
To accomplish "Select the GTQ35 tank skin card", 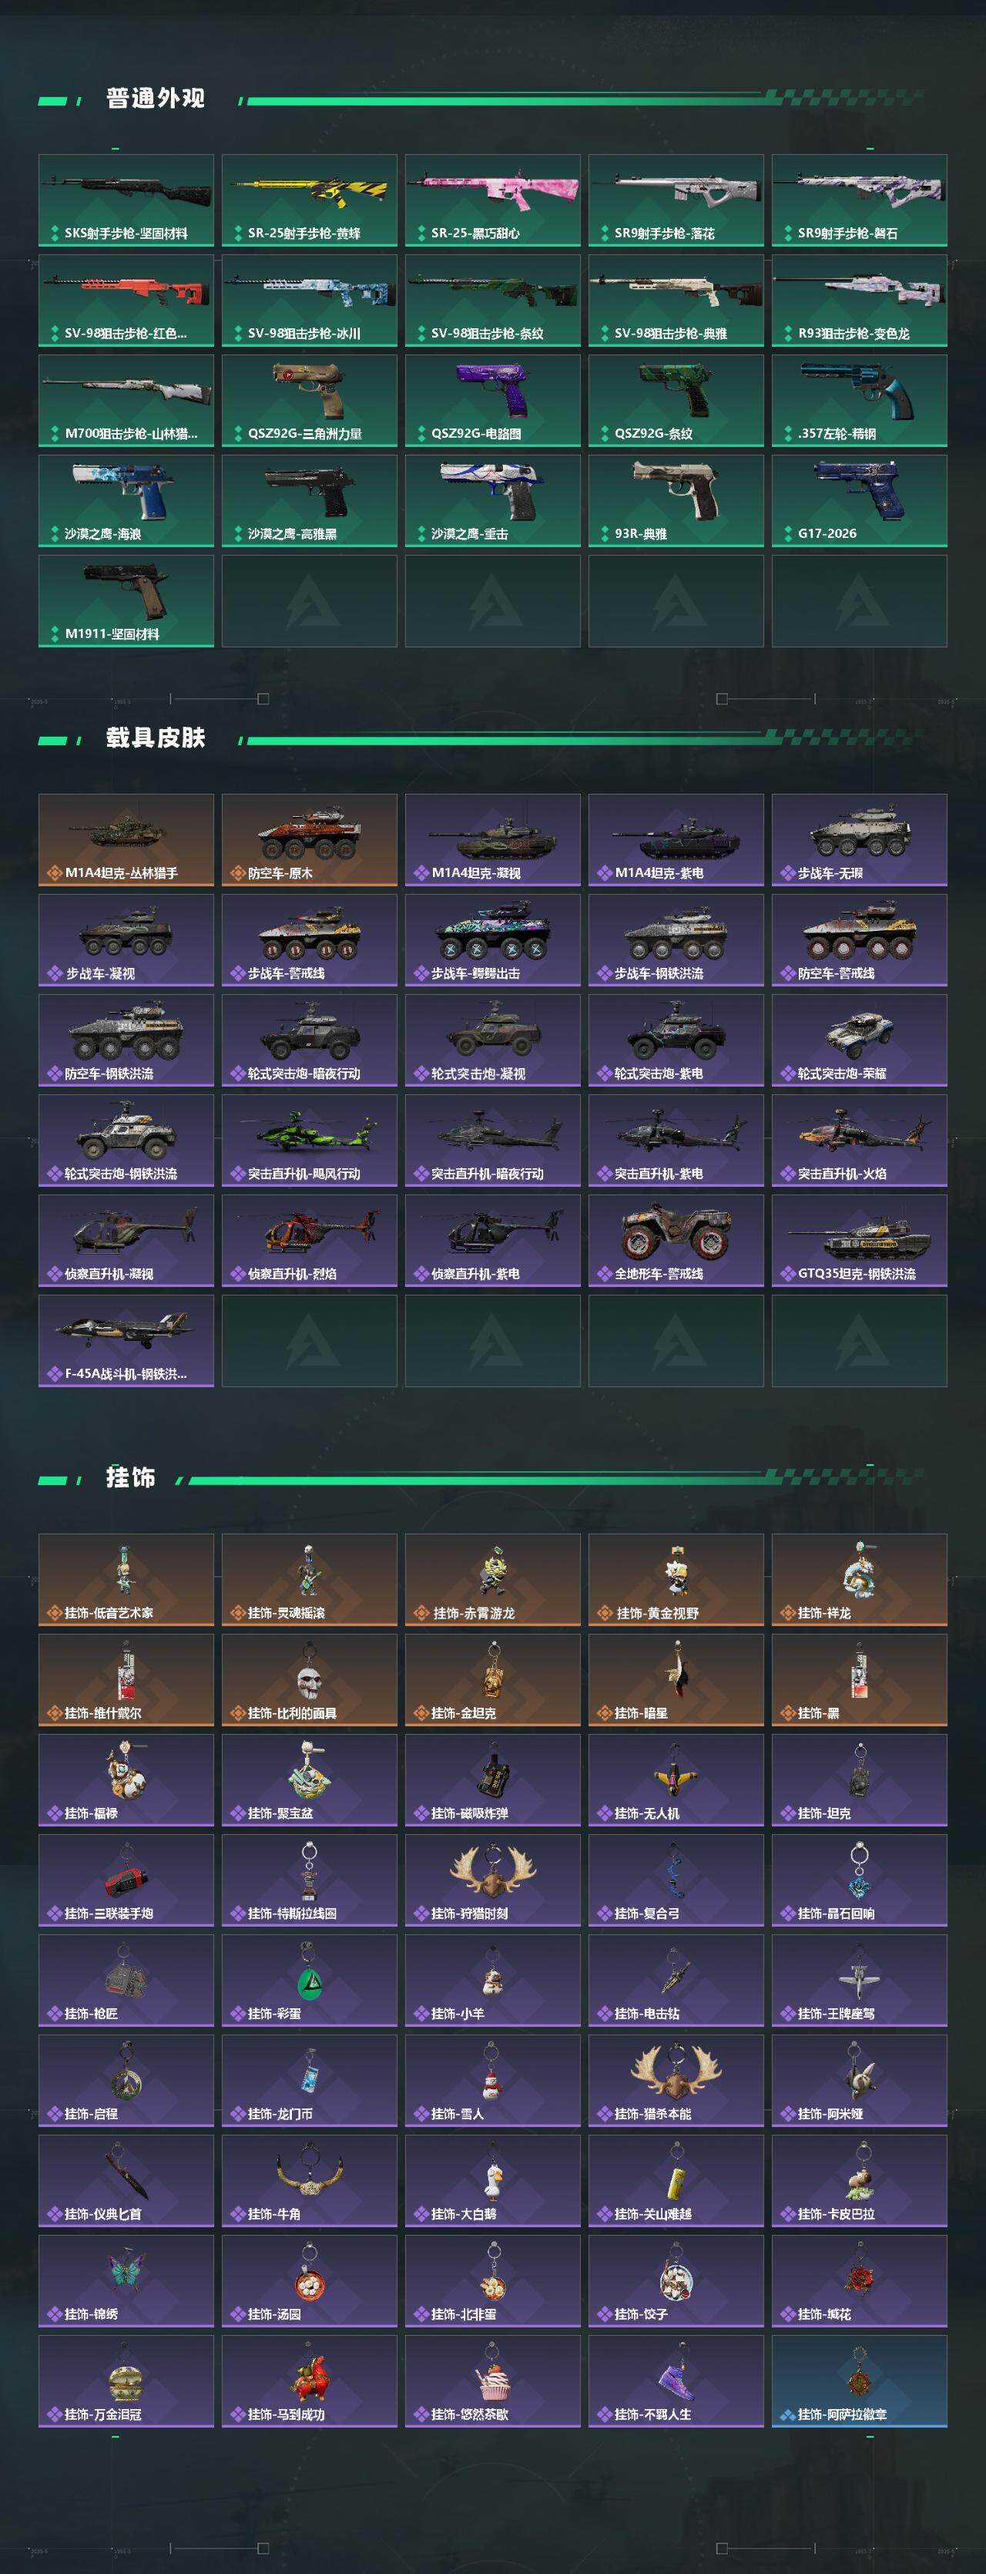I will (859, 1240).
